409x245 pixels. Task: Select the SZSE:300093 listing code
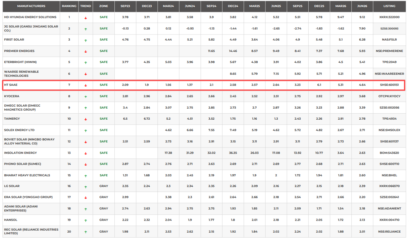coord(389,28)
